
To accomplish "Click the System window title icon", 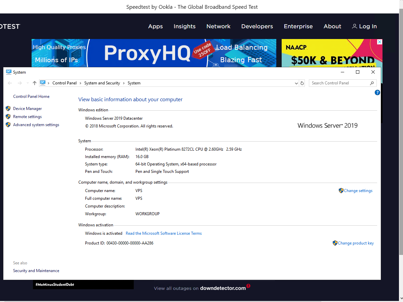I will (x=9, y=72).
